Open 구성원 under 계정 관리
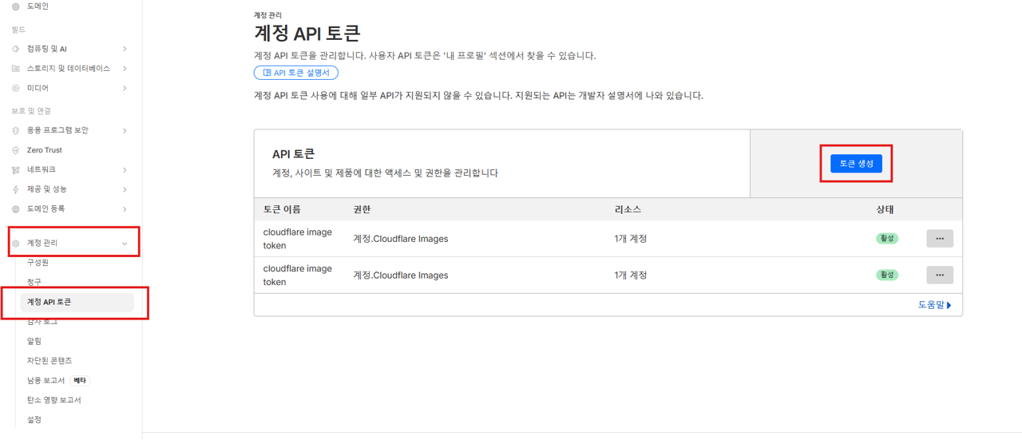1022x440 pixels. [x=38, y=263]
